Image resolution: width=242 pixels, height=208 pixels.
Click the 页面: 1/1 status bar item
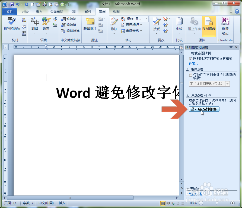point(11,203)
